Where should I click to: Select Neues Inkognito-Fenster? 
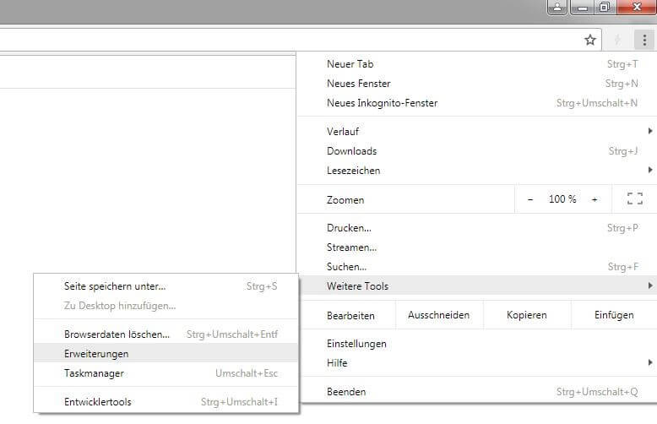(x=382, y=103)
